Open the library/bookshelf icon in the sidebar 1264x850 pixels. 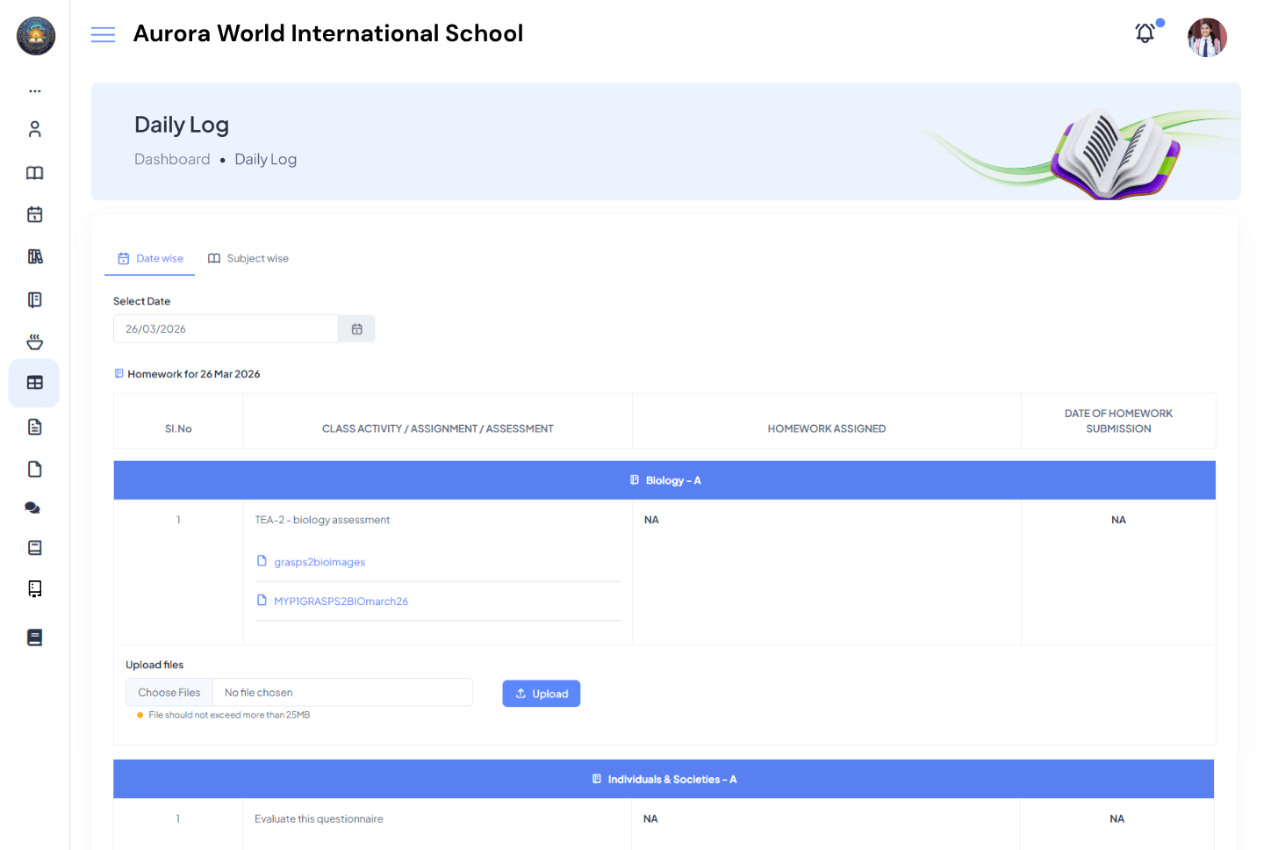pos(34,256)
